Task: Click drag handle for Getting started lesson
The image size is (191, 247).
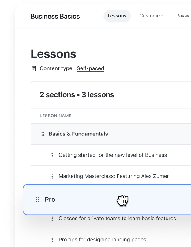Action: 52,155
